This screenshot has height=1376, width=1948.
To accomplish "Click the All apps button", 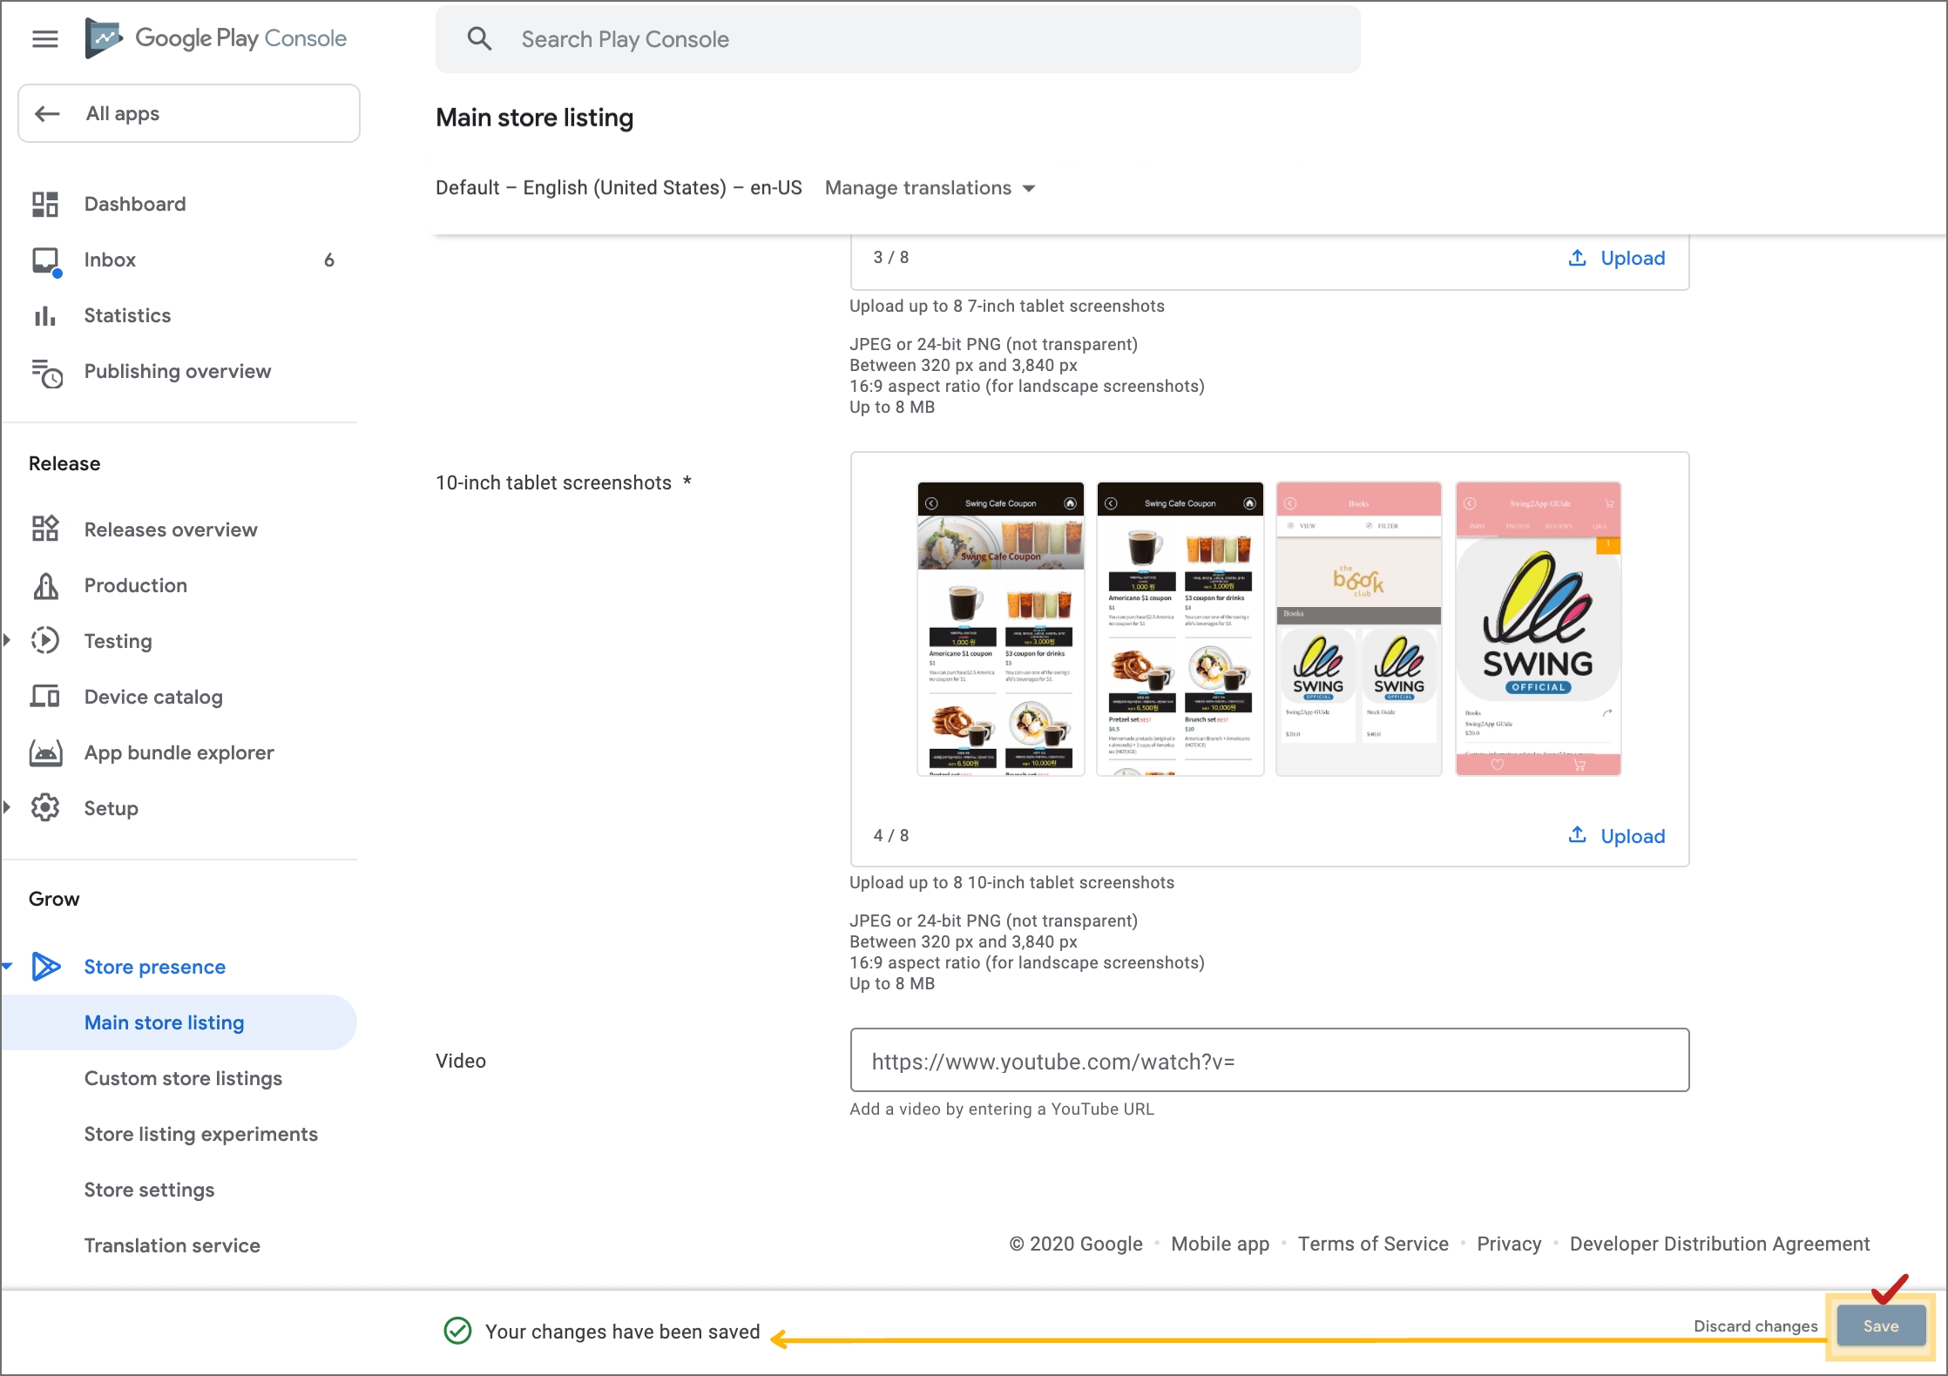I will click(x=189, y=113).
